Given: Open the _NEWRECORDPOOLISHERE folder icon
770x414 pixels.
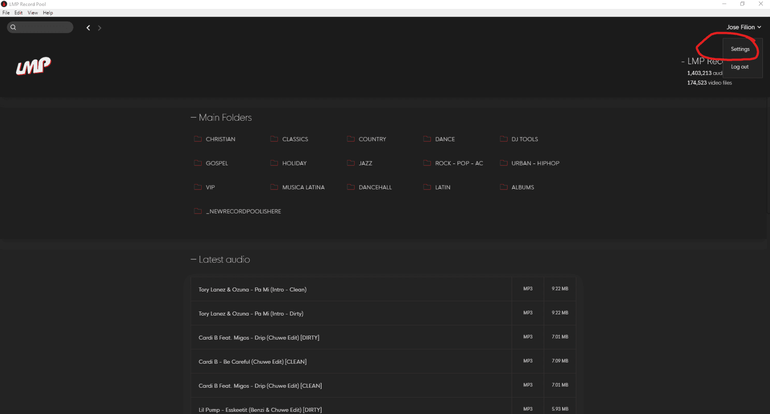Looking at the screenshot, I should pos(198,211).
